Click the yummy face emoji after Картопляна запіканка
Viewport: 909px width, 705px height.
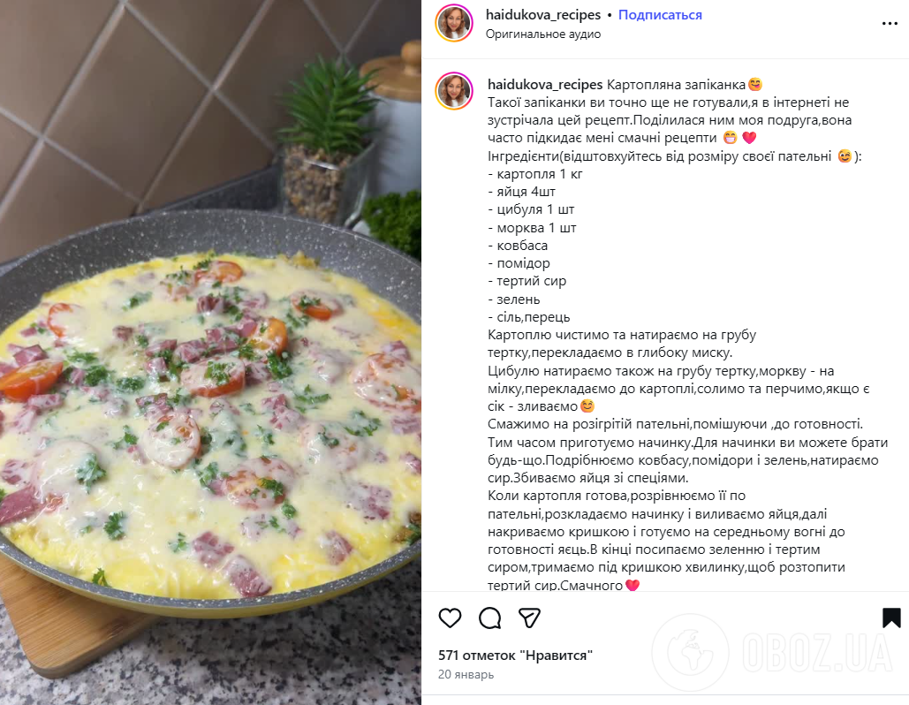pos(754,85)
